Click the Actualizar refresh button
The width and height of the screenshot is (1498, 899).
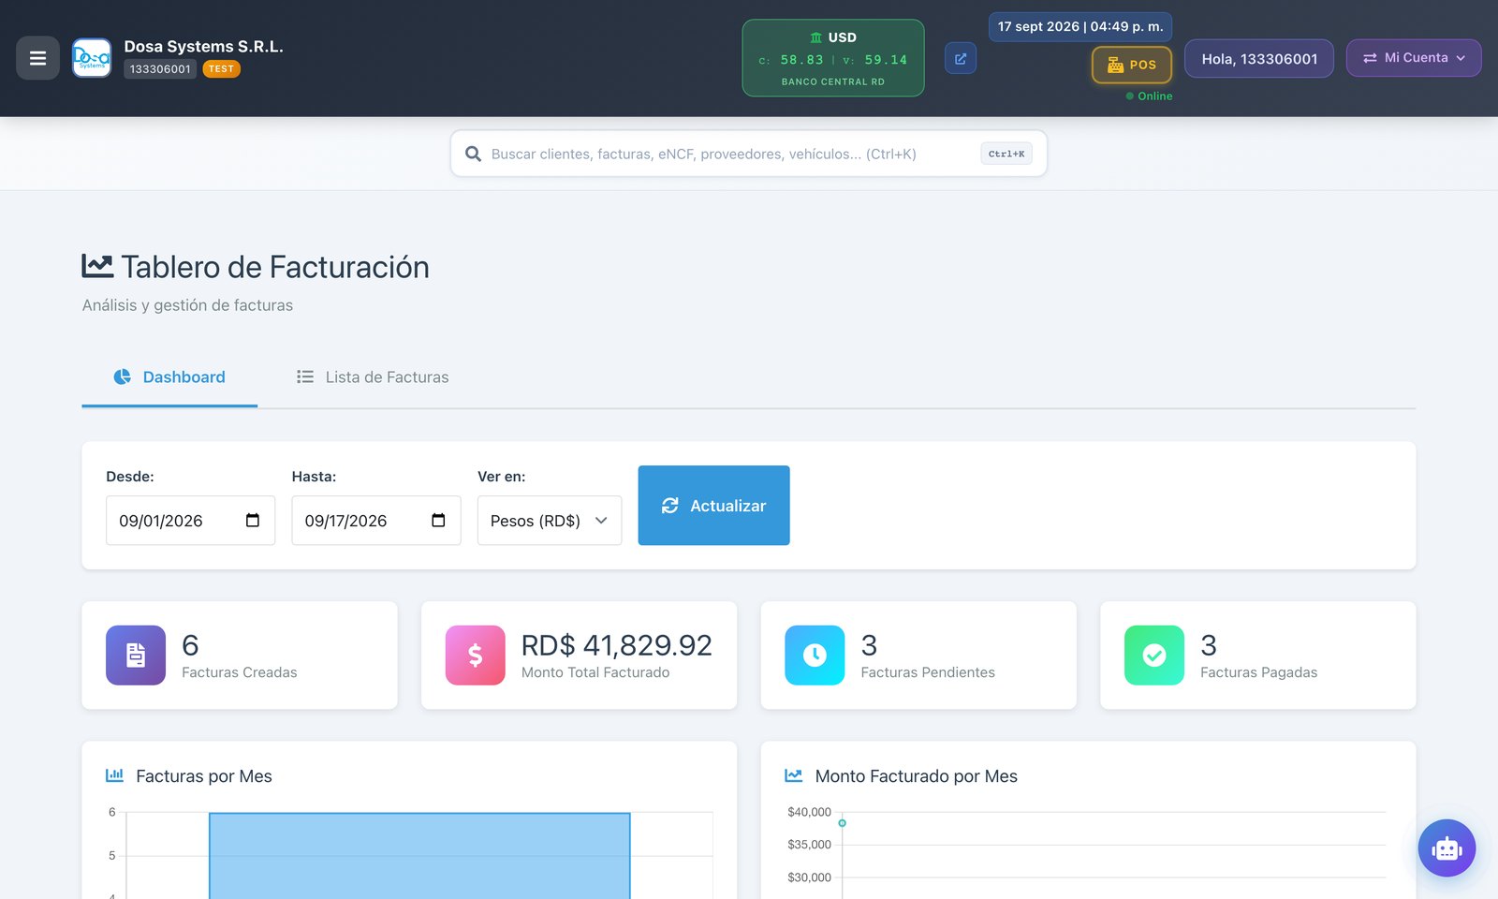714,506
